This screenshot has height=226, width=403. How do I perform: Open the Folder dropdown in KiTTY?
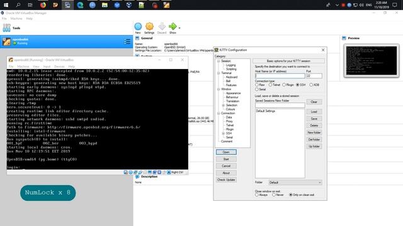295,183
